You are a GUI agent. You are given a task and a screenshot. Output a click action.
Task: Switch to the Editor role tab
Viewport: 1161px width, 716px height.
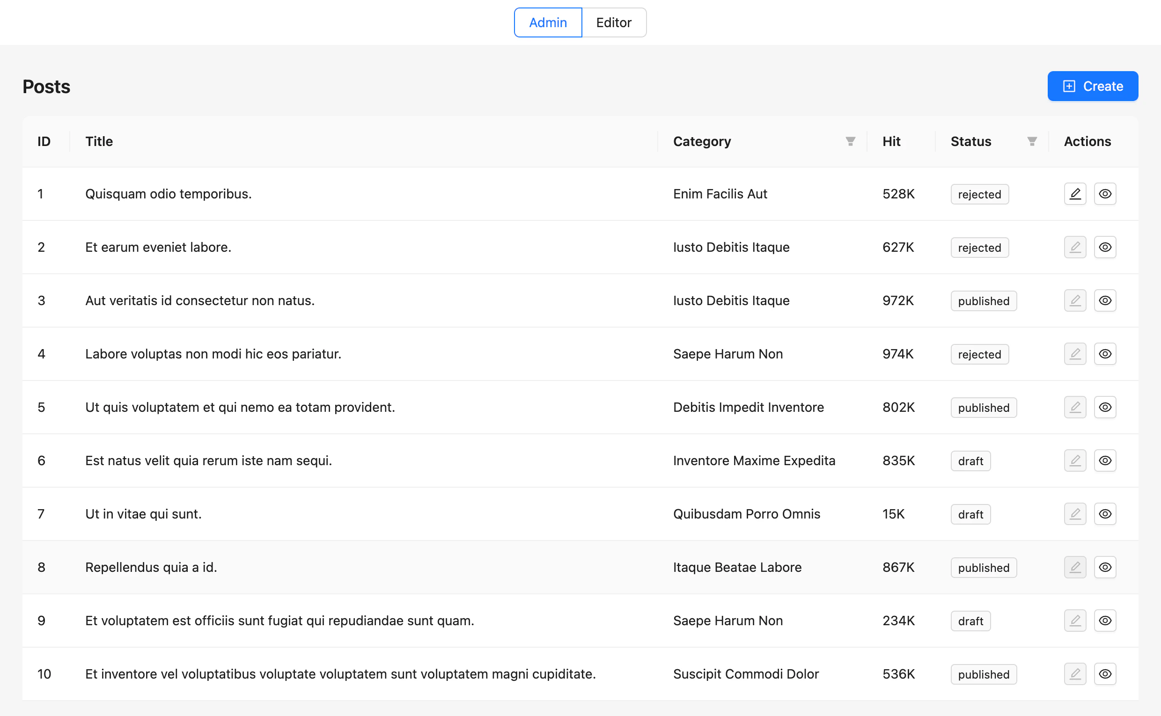coord(614,22)
